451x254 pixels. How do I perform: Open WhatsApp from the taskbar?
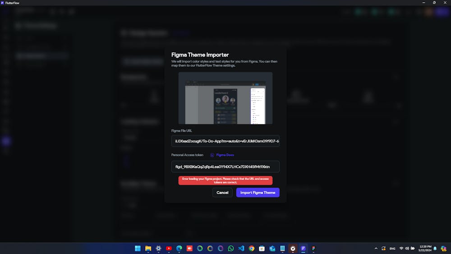tap(231, 248)
